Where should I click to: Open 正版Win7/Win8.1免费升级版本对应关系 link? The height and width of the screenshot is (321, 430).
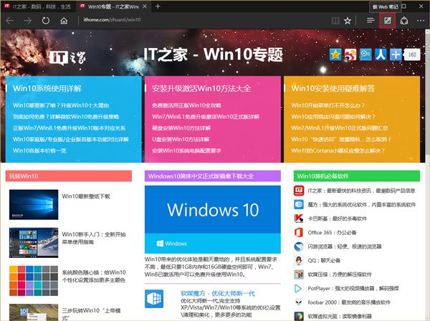tap(69, 128)
